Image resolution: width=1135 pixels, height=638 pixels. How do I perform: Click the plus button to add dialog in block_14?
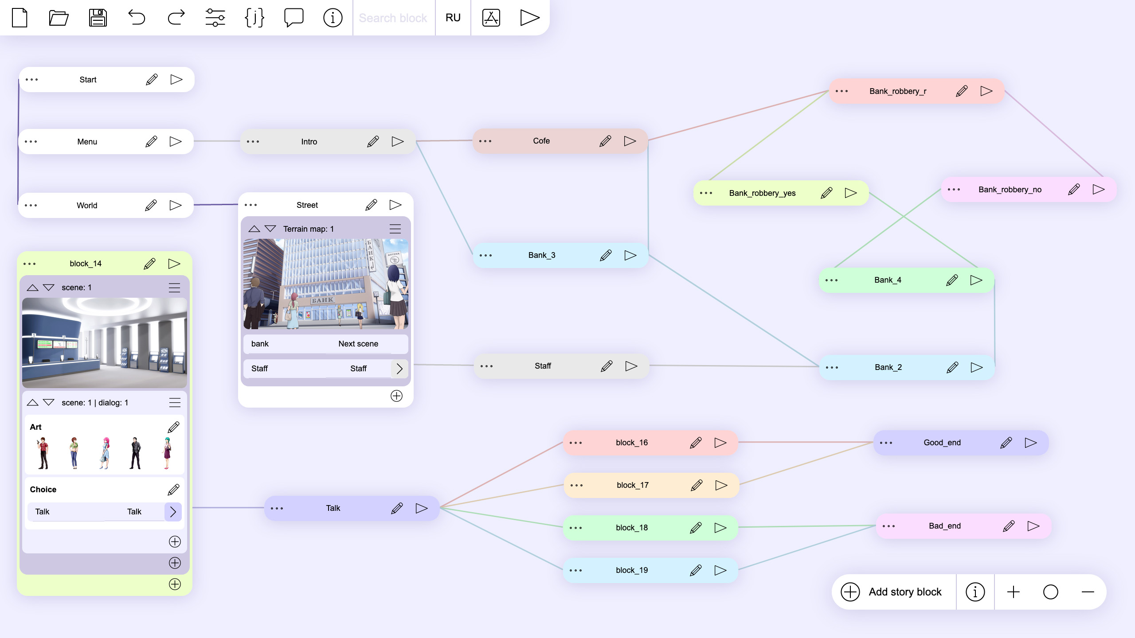[x=175, y=562]
